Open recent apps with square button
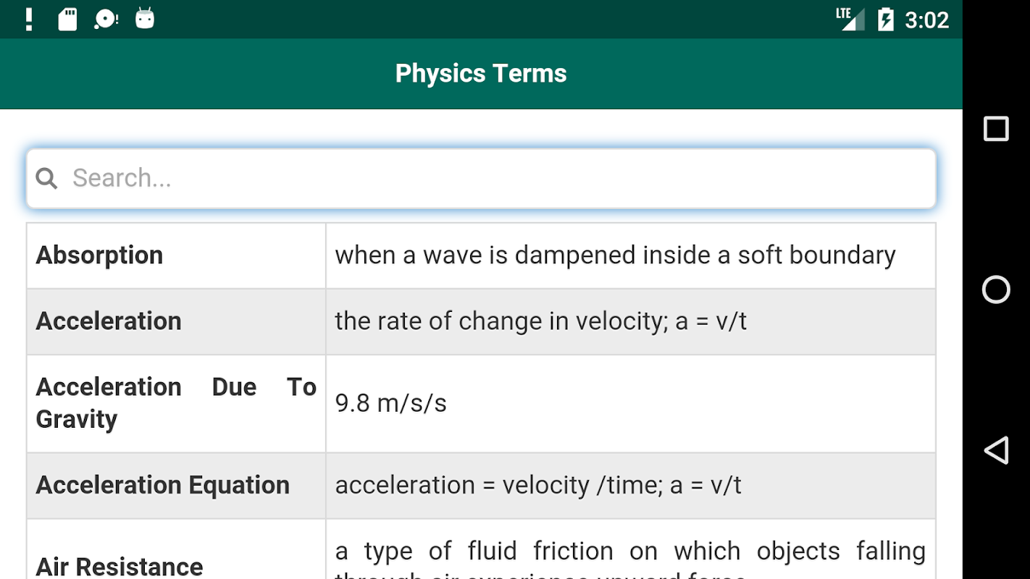The image size is (1030, 579). point(996,129)
